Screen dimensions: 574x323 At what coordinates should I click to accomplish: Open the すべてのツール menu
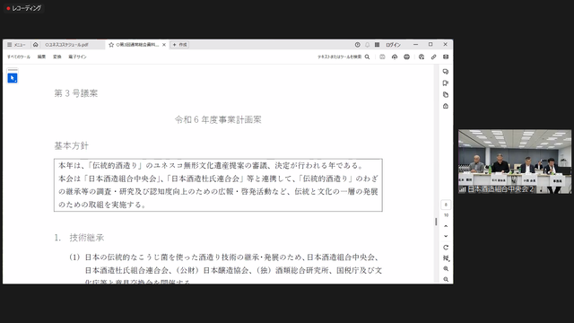(19, 57)
